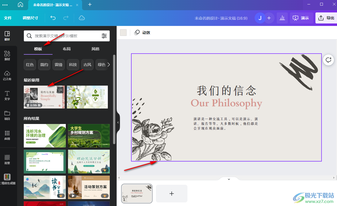Switch to 布局 tab
337x206 pixels.
tap(67, 49)
